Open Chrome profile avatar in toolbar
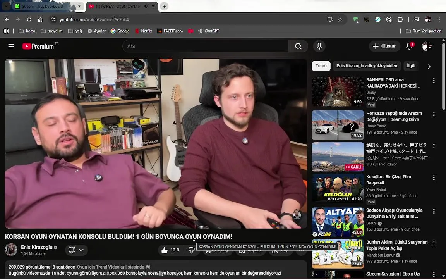Image resolution: width=446 pixels, height=279 pixels. 428,19
